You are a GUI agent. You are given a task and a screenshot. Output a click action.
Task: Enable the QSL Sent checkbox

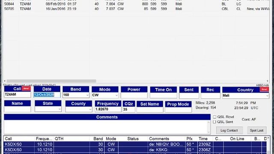click(214, 122)
